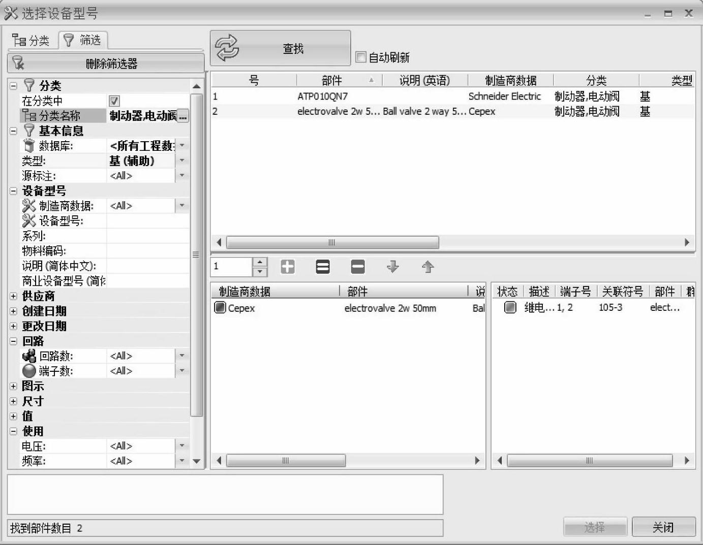Click the 物料编码 filter input field
This screenshot has width=703, height=545.
coord(147,251)
